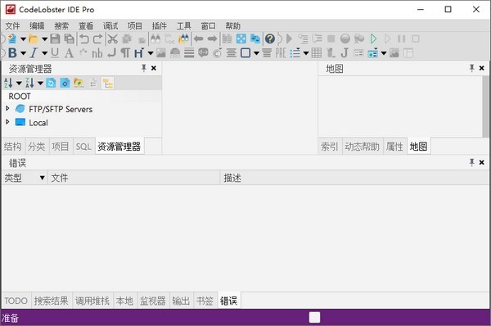Click the Cut scissors icon
The height and width of the screenshot is (326, 491).
click(x=113, y=38)
